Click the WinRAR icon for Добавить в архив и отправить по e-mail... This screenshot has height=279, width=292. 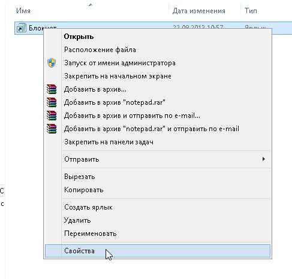pyautogui.click(x=52, y=116)
